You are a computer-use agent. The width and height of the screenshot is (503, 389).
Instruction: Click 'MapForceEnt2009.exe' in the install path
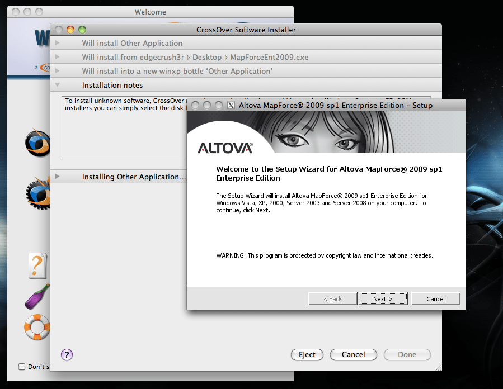click(269, 57)
